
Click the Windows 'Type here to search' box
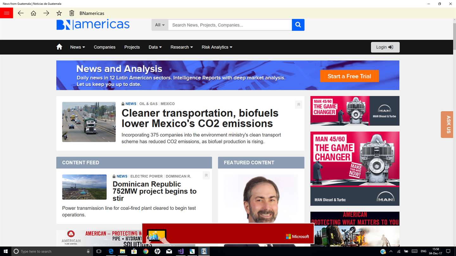coord(52,251)
